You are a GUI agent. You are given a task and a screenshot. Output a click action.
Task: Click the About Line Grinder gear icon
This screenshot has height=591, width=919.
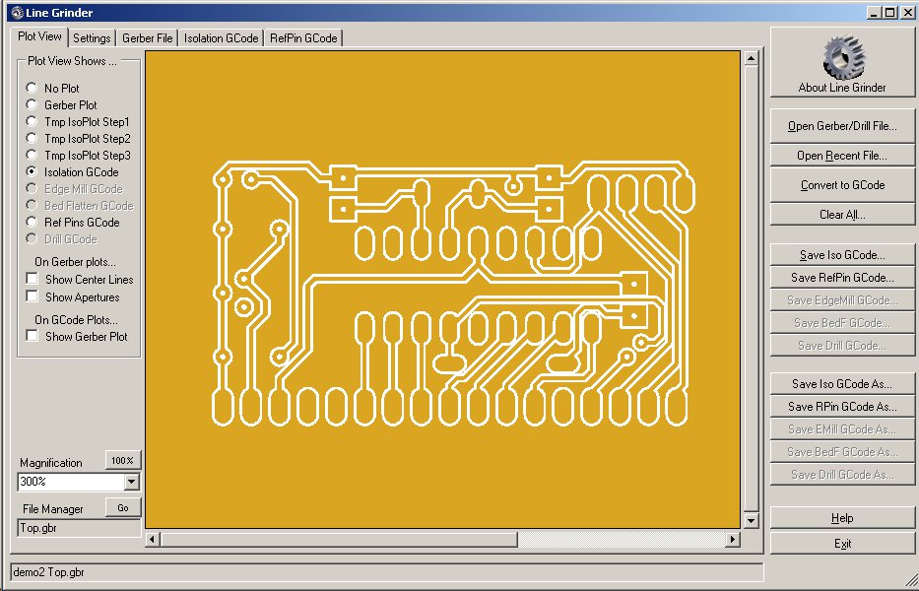[x=842, y=57]
